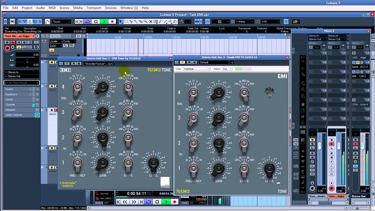The height and width of the screenshot is (211, 375).
Task: Fast forward in the bottom transport bar
Action: click(134, 202)
